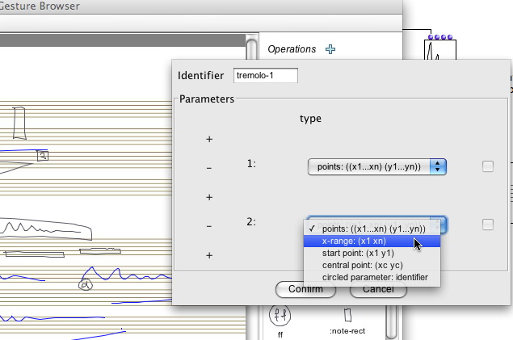
Task: Select the ff gesture icon
Action: 280,315
